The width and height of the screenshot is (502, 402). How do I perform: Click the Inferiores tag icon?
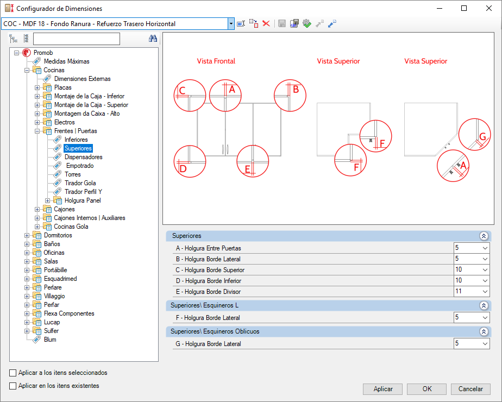click(57, 140)
